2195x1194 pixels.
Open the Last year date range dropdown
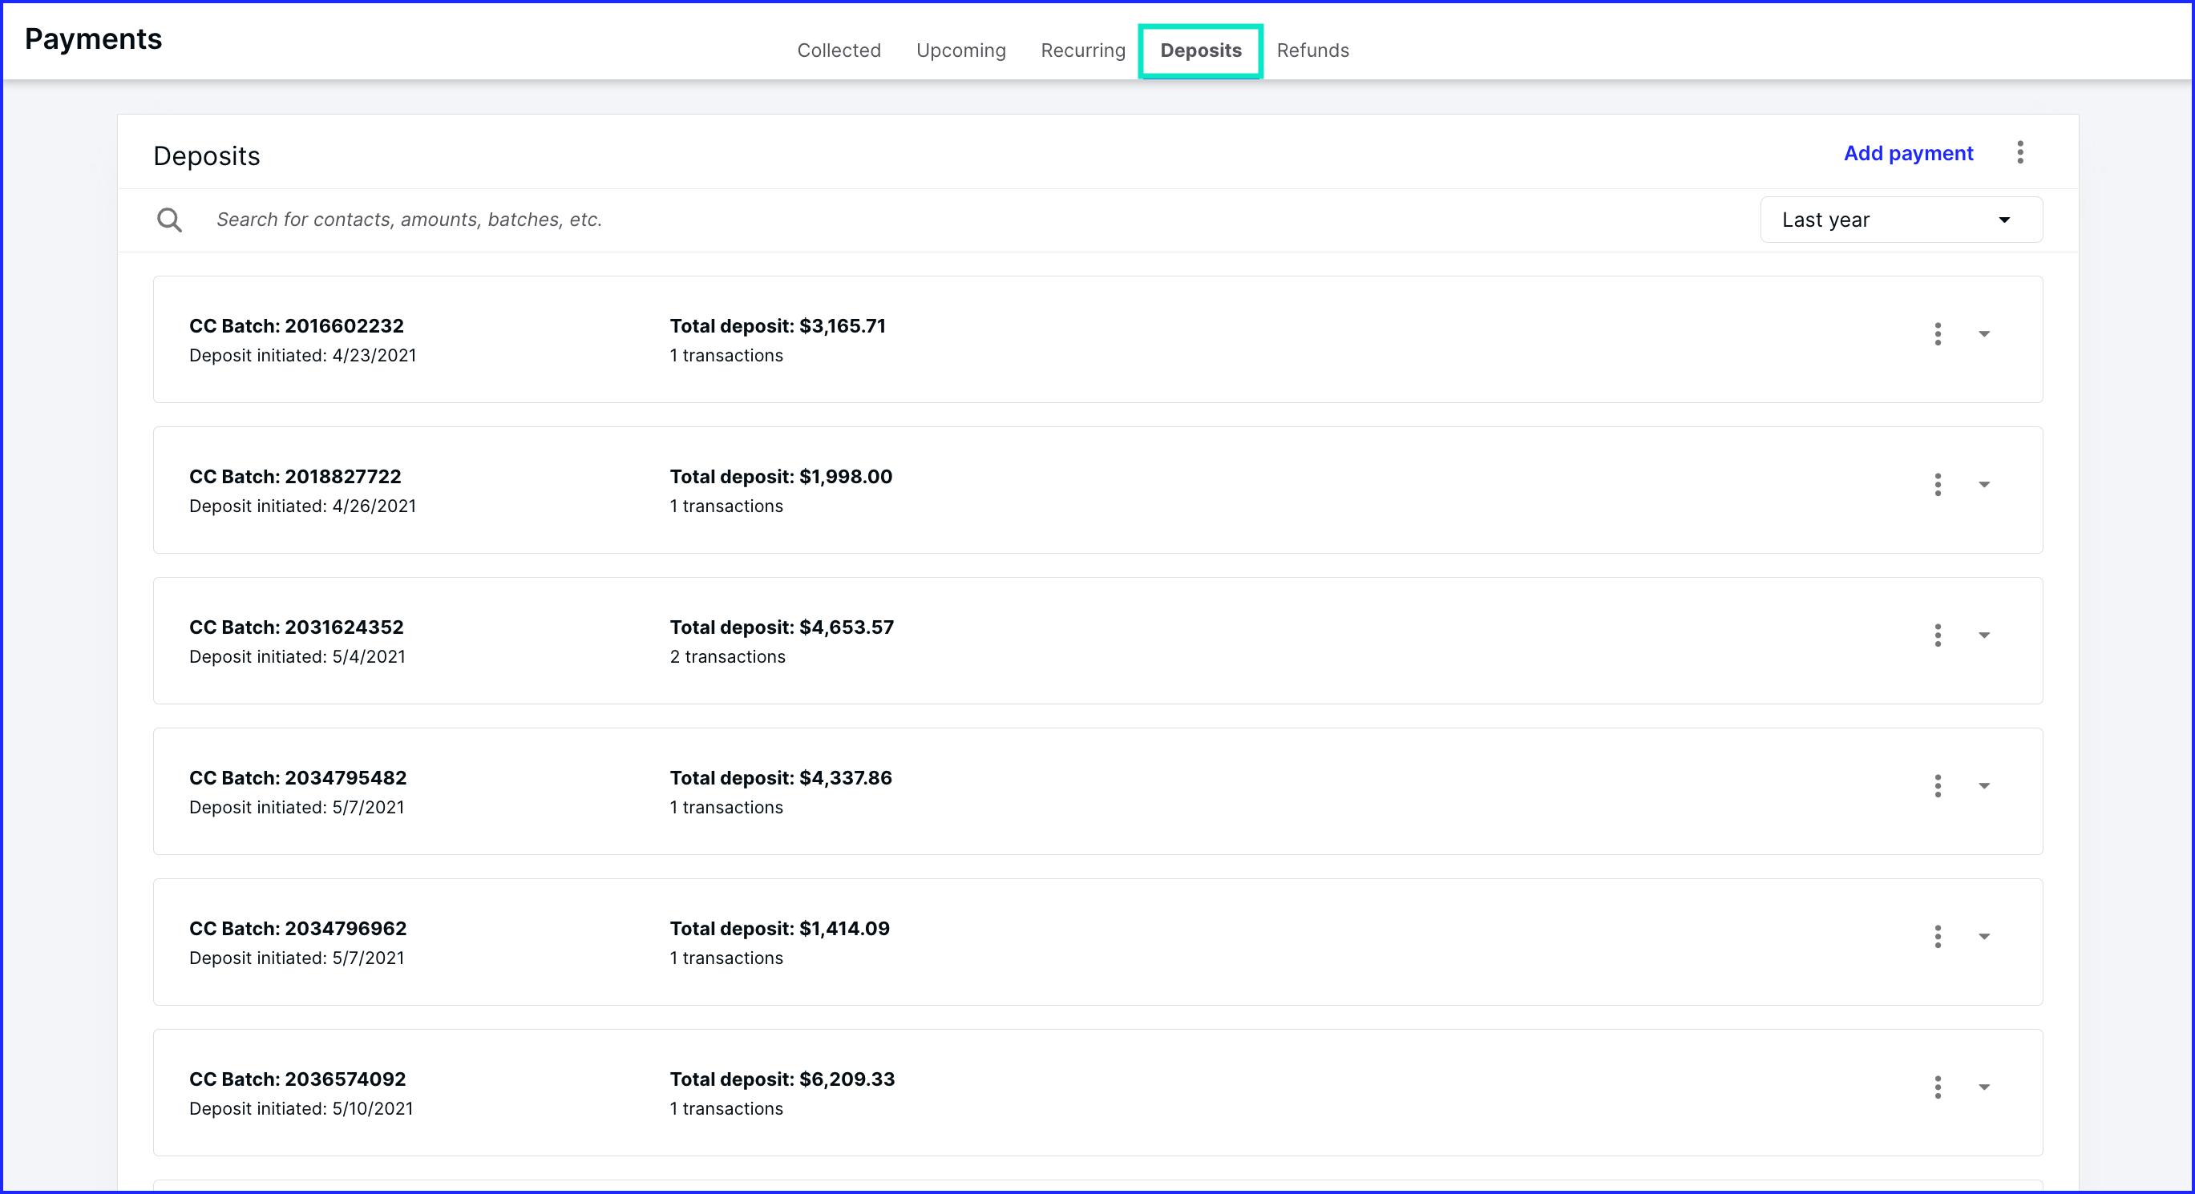(x=1901, y=220)
